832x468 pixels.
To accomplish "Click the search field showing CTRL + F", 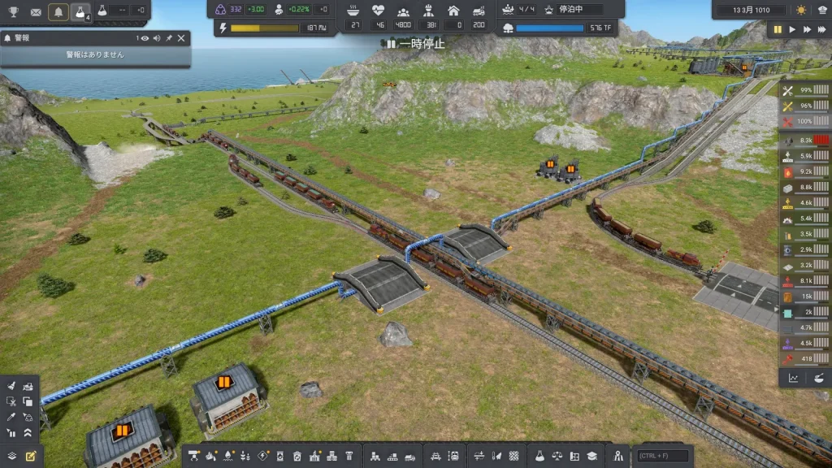I will point(662,456).
